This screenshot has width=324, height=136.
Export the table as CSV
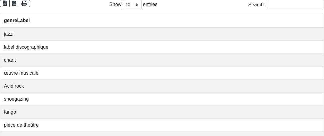click(x=5, y=3)
